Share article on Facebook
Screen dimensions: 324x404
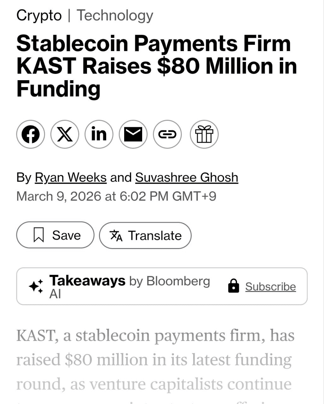click(x=31, y=134)
